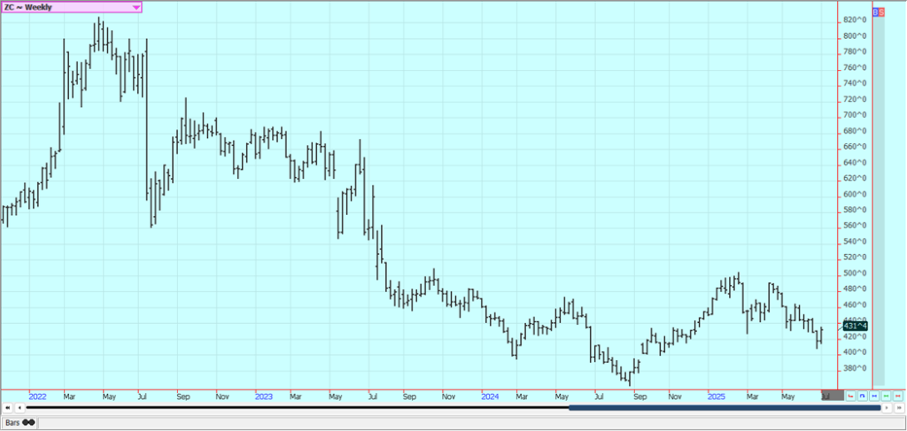Click the highlighted Jul date on time axis
The width and height of the screenshot is (907, 431).
pyautogui.click(x=833, y=396)
